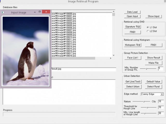Click the Face List ! button
The width and height of the screenshot is (166, 124).
click(x=133, y=58)
